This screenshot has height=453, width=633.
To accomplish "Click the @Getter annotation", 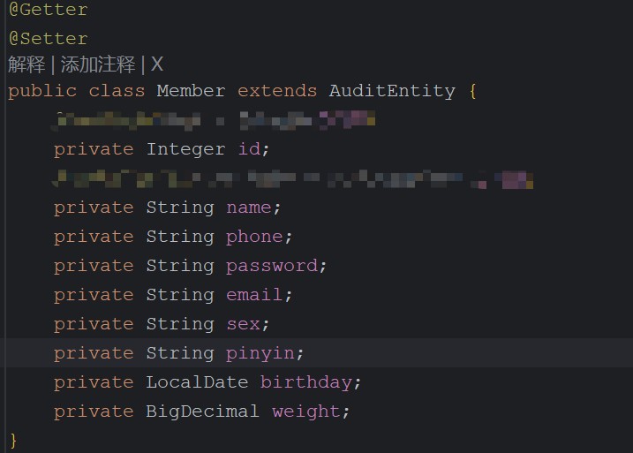I will 48,10.
